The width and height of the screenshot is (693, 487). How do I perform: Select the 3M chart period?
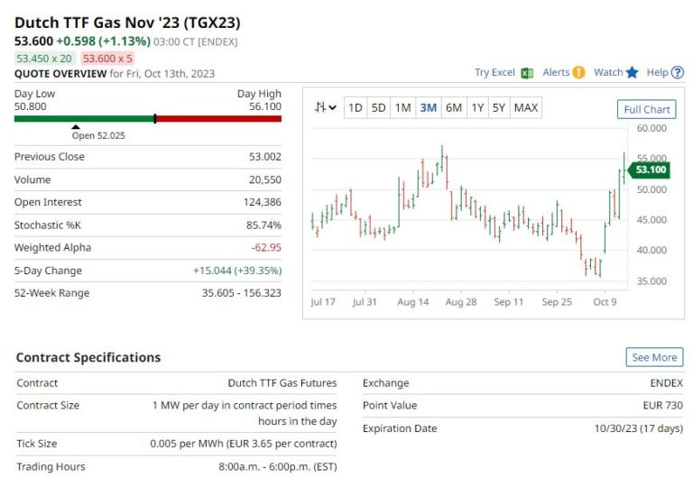pyautogui.click(x=428, y=107)
